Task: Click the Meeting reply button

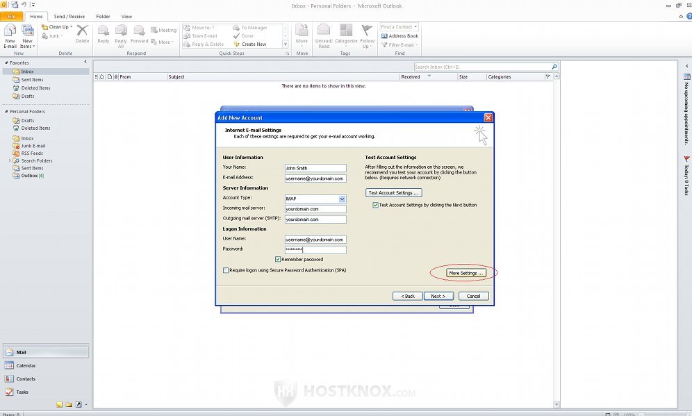Action: click(x=163, y=30)
